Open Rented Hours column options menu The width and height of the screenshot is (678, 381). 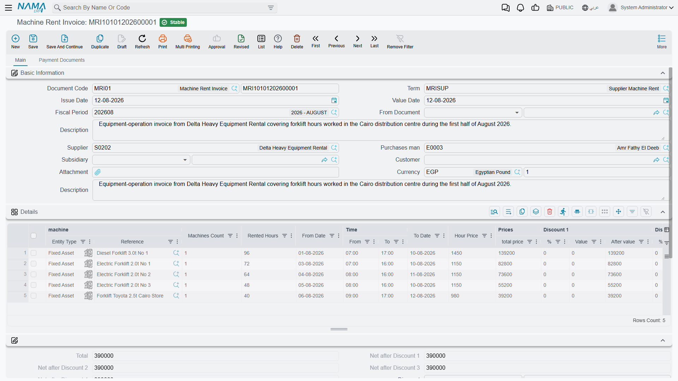click(291, 236)
